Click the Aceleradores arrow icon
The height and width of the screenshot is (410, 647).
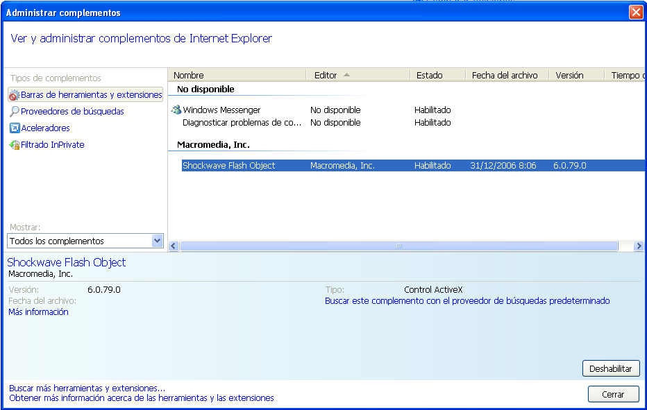coord(15,128)
